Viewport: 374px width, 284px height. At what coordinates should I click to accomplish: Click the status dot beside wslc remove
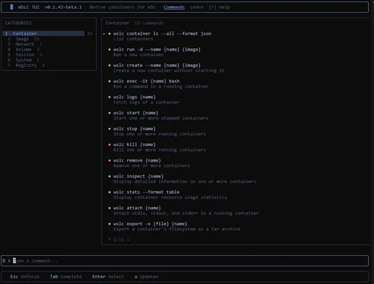(109, 160)
